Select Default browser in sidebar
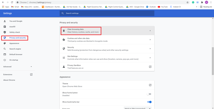Viewport: 214px width, 109px height. (16, 54)
